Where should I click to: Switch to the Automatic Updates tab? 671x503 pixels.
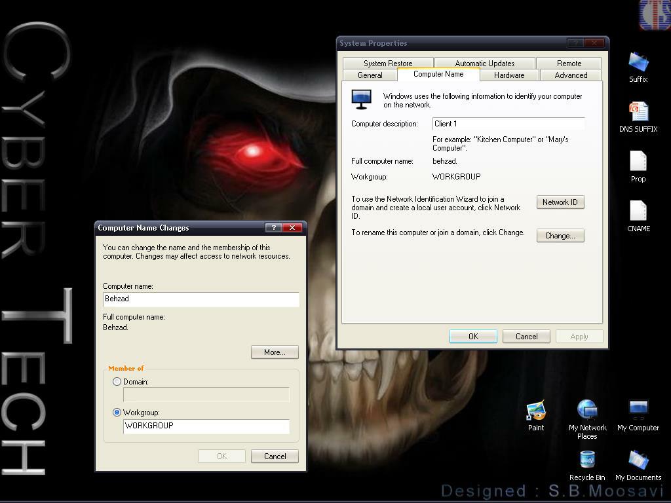click(x=484, y=64)
